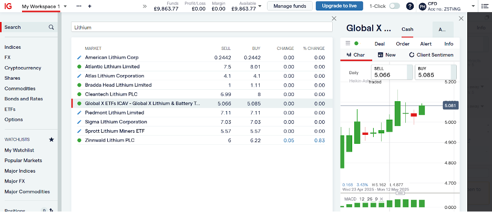This screenshot has width=492, height=212.
Task: Open the Info tab
Action: [449, 44]
